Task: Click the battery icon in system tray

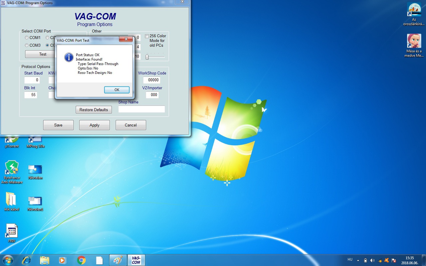Action: point(365,260)
